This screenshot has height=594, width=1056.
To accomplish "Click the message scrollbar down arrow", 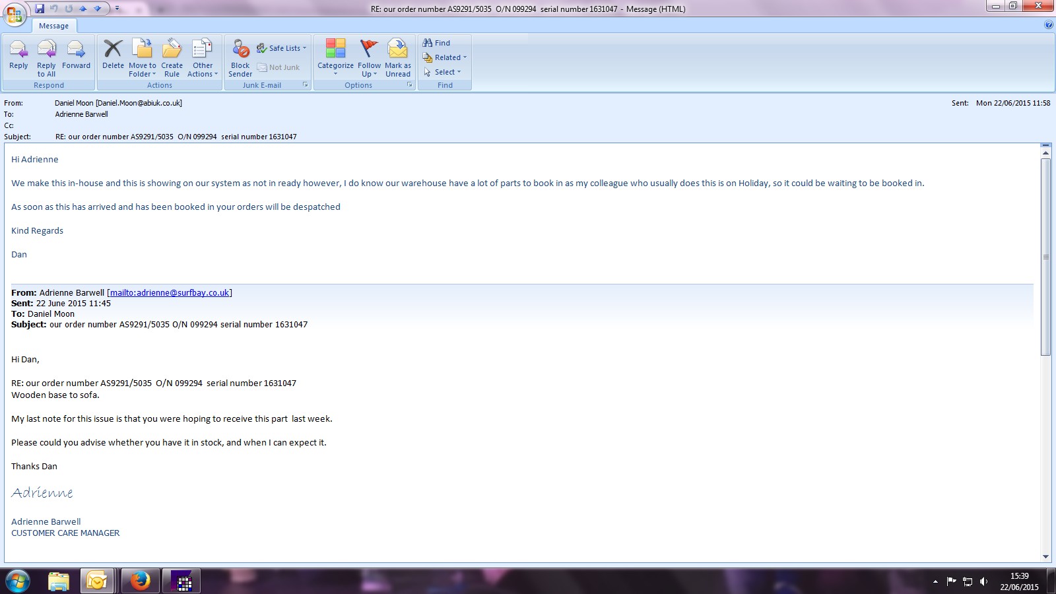I will click(1045, 556).
